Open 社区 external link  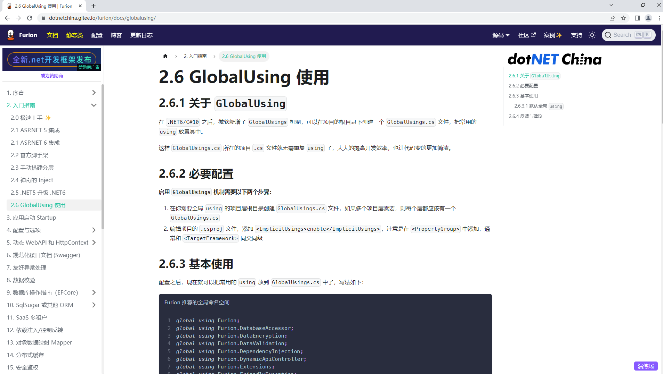point(527,35)
